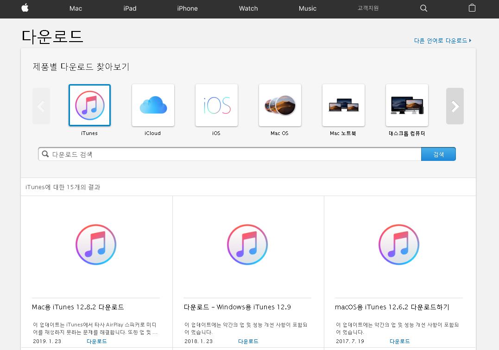Screen dimensions: 499x350
Task: Open the 다운로드 - Windows용 iTunes 12.9 title
Action: 237,307
